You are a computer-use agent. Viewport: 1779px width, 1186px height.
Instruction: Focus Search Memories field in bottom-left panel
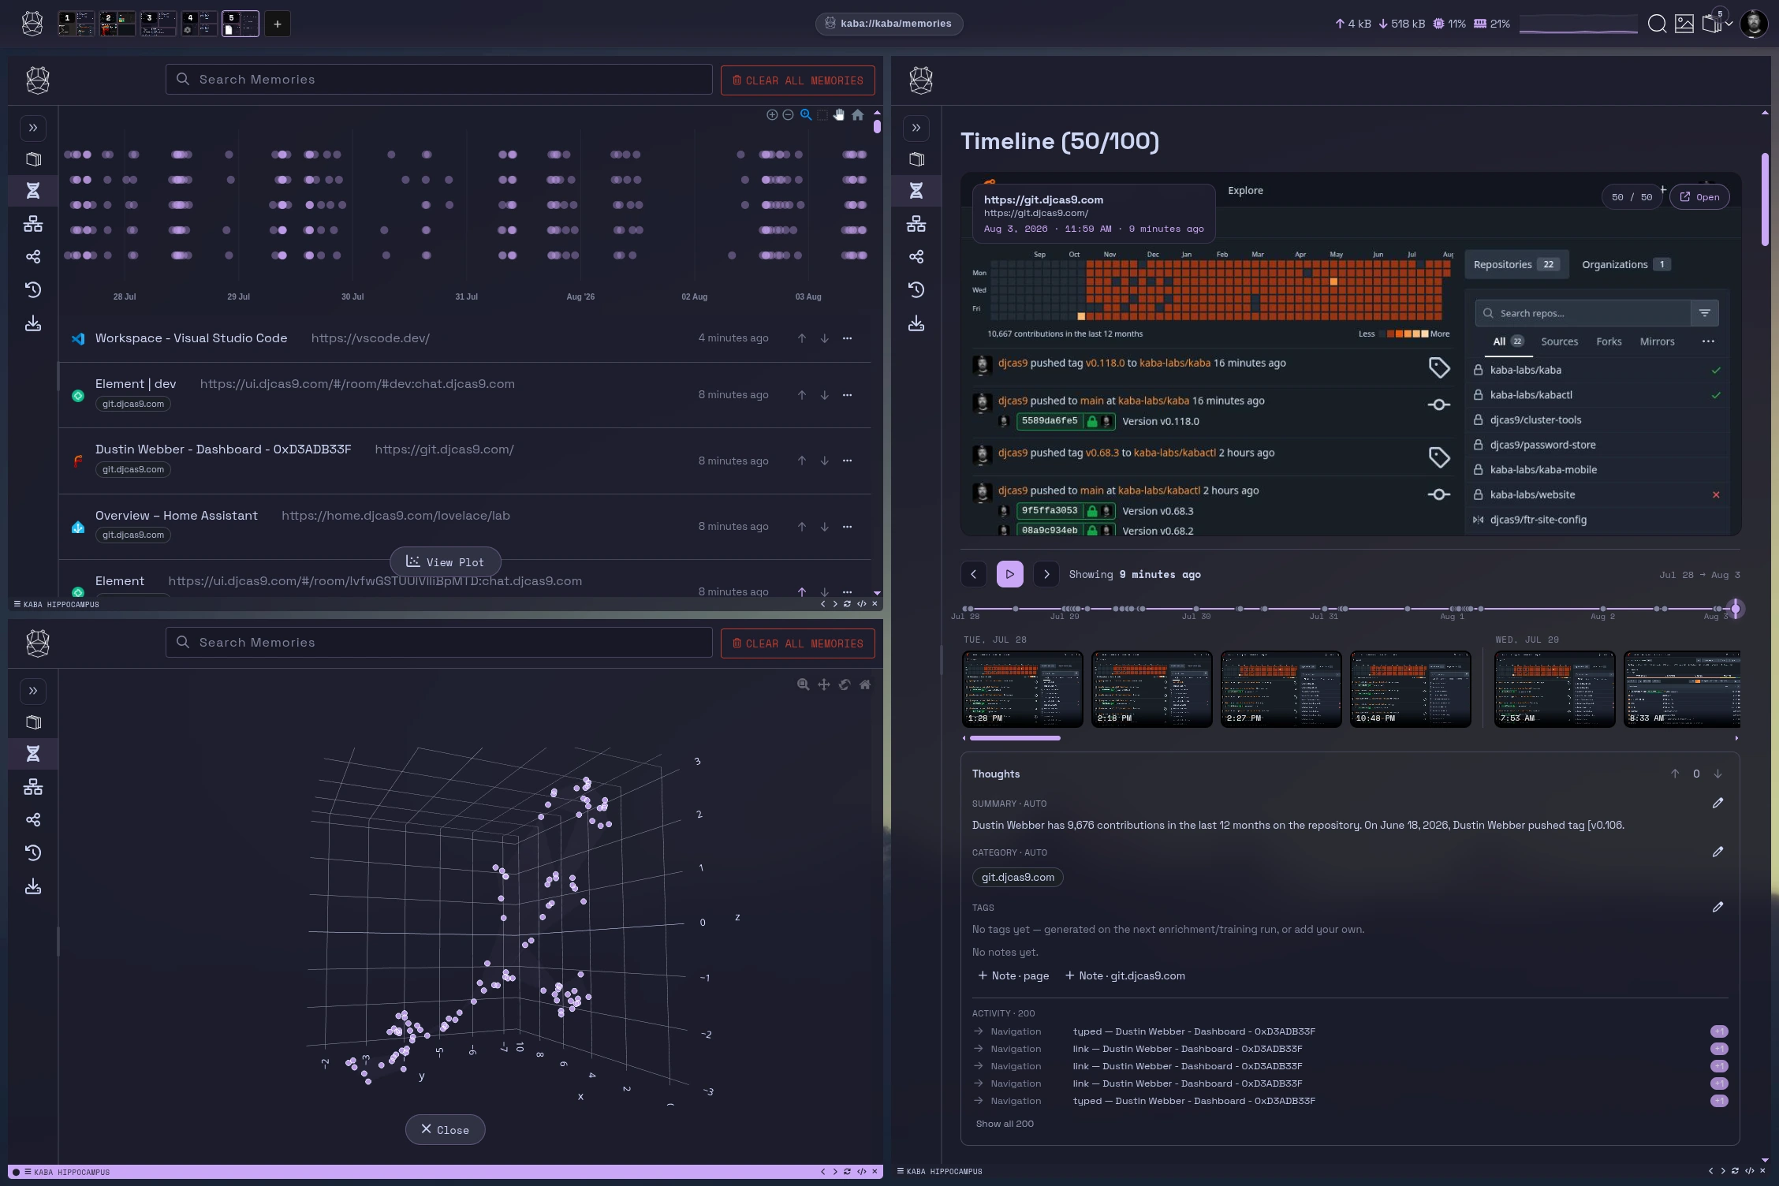(438, 643)
